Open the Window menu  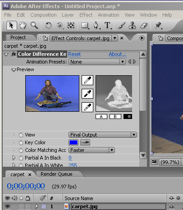pos(148,15)
